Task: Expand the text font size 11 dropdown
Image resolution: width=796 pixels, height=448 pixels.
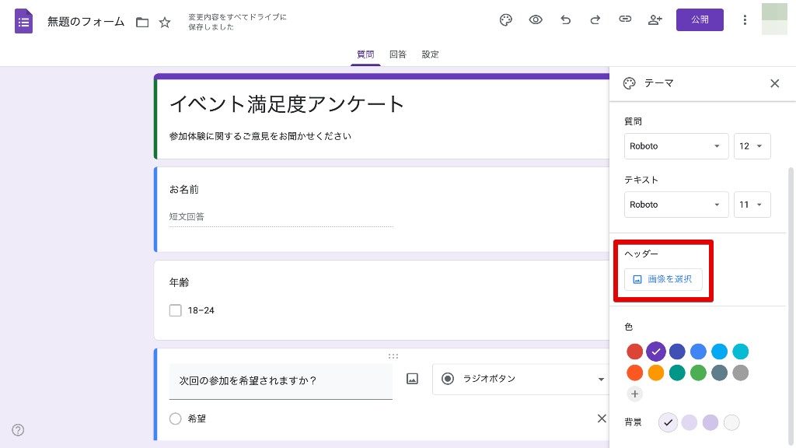Action: [752, 205]
